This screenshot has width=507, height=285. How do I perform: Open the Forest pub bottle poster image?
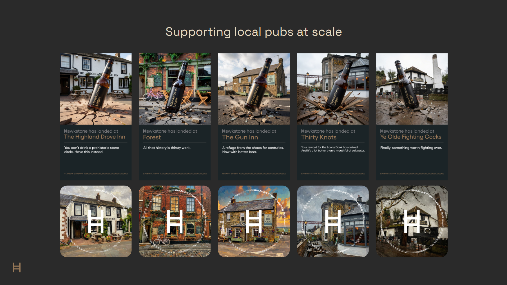click(175, 89)
